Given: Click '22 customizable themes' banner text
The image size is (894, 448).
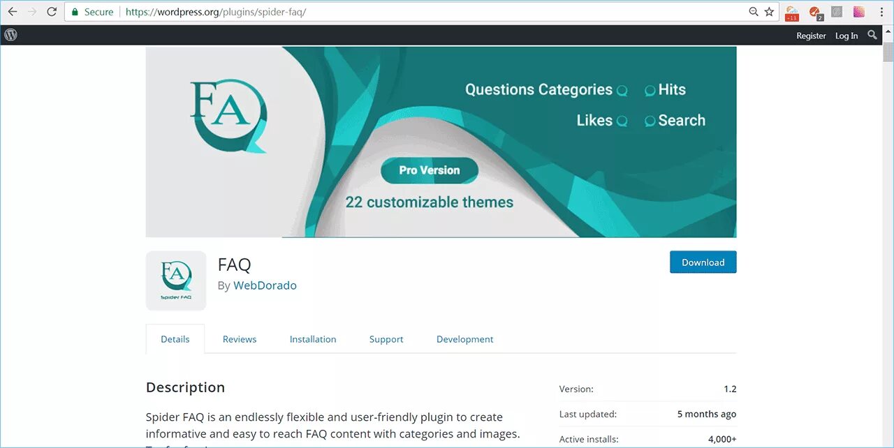Looking at the screenshot, I should click(x=430, y=202).
